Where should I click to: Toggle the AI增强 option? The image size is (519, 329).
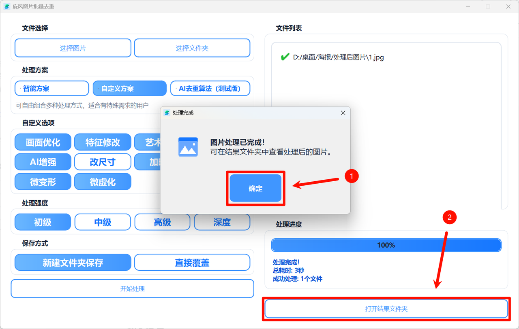(43, 162)
